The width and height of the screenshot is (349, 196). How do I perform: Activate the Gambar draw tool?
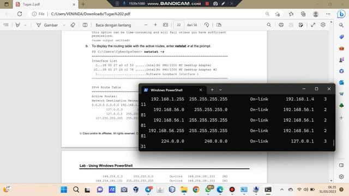(47, 25)
